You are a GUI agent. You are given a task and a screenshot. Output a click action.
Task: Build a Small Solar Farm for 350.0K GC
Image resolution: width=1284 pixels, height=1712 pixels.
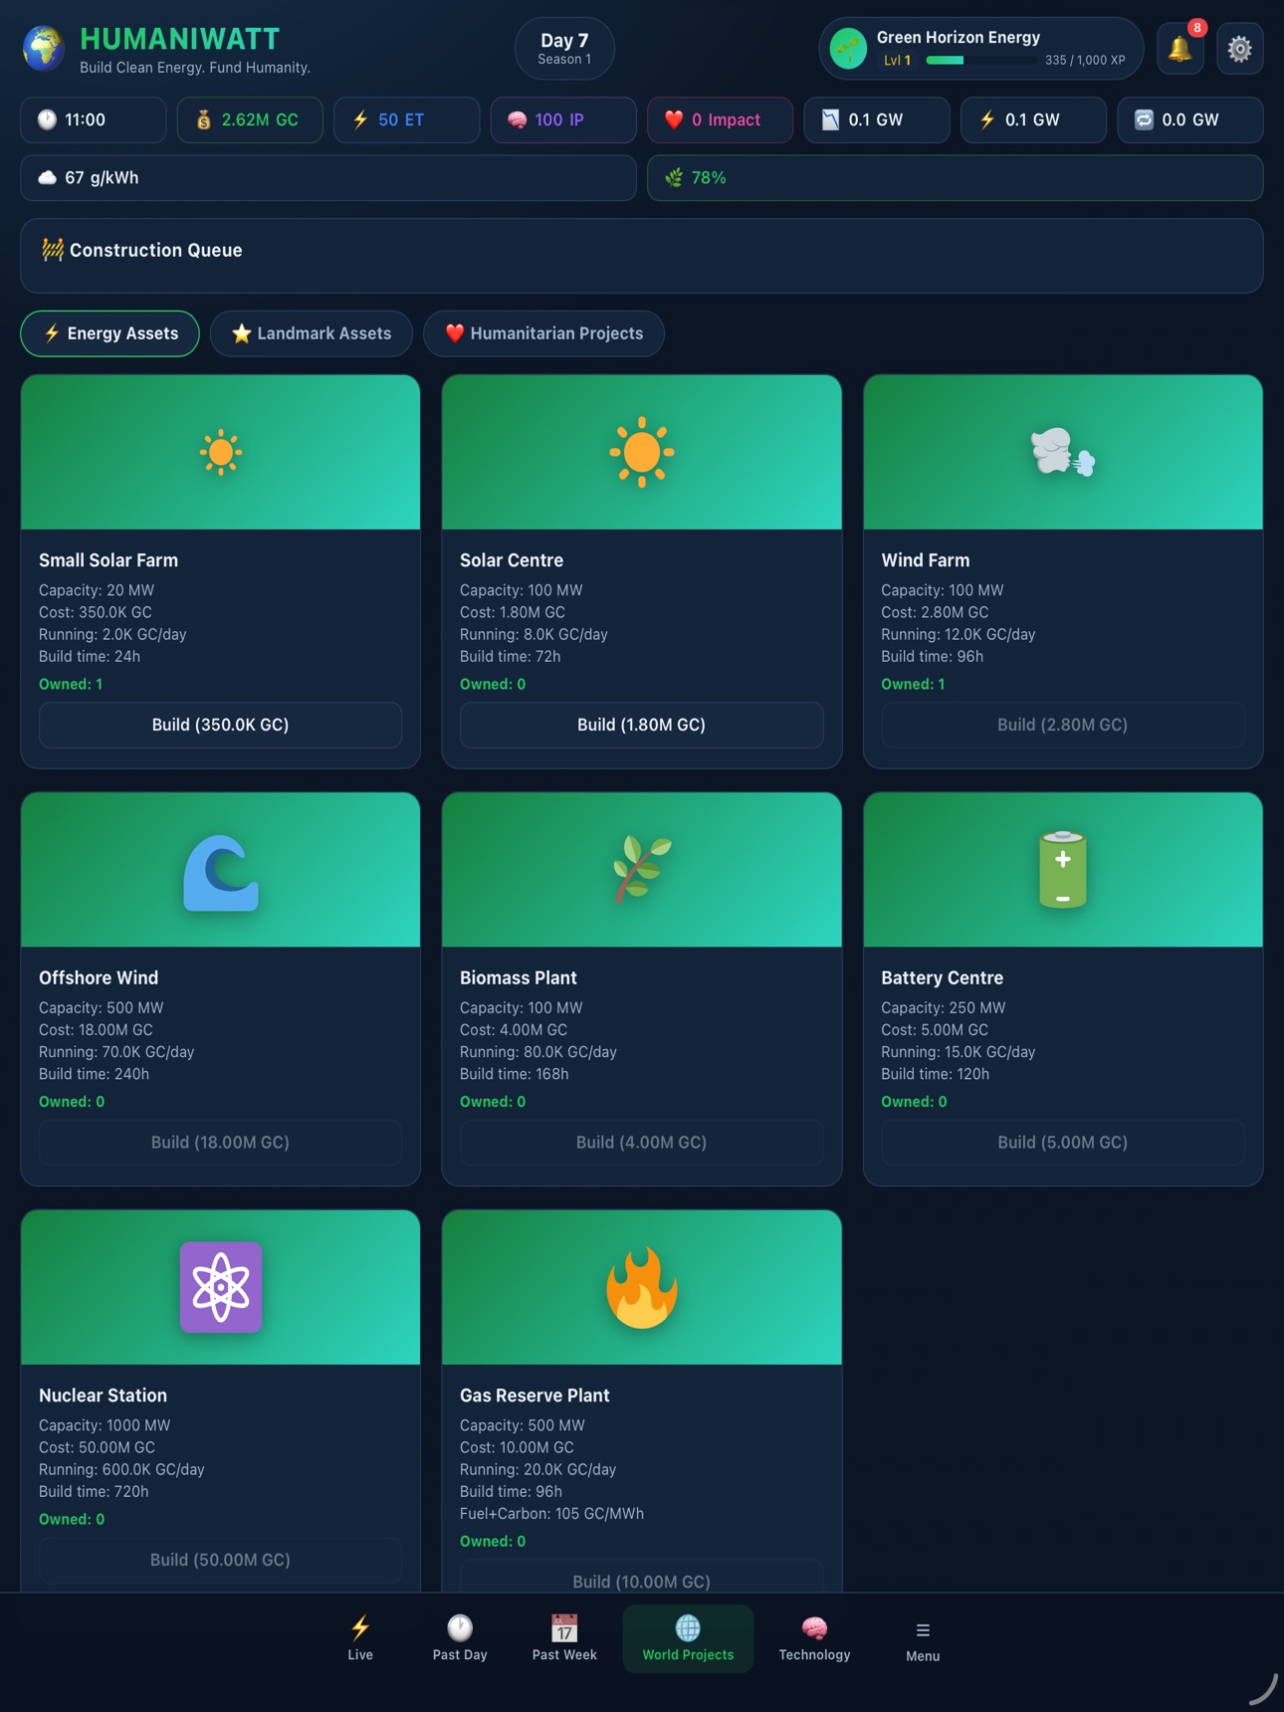click(220, 725)
